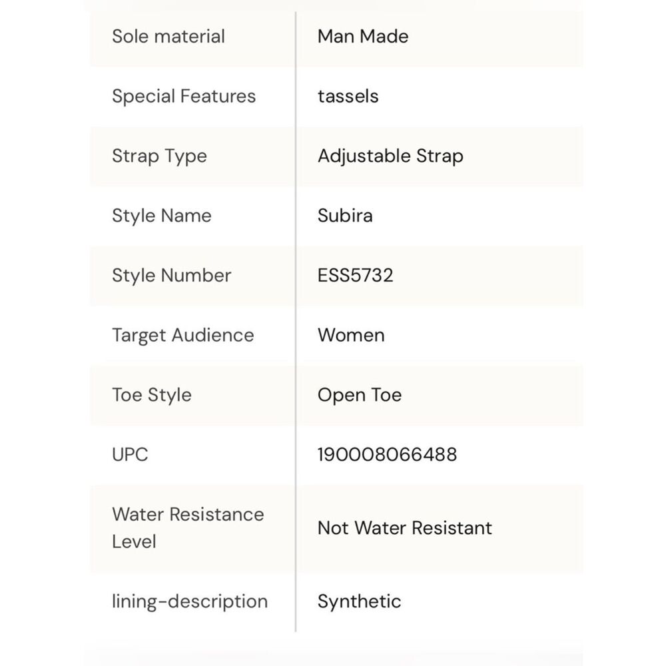
Task: Select the Style Number label
Action: point(172,276)
